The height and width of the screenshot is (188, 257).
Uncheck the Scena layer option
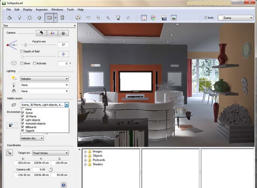[x=23, y=113]
